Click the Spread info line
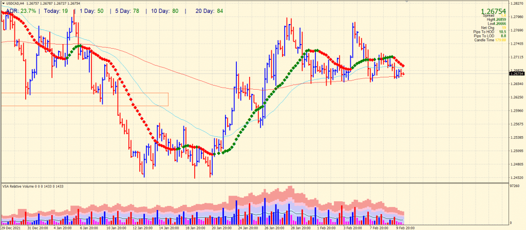The width and height of the screenshot is (526, 230). (x=494, y=16)
